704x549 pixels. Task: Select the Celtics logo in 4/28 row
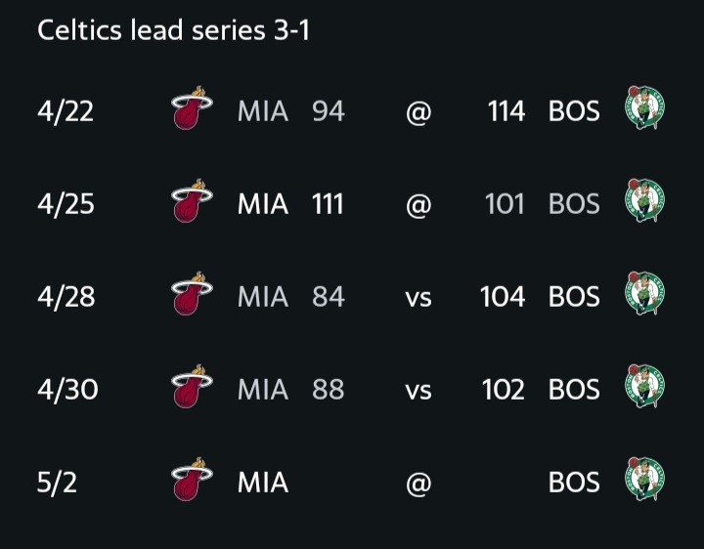pos(644,293)
